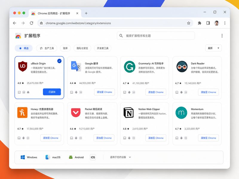The image size is (239, 179).
Task: Add Google 翻译 to Chrome
Action: [104, 92]
